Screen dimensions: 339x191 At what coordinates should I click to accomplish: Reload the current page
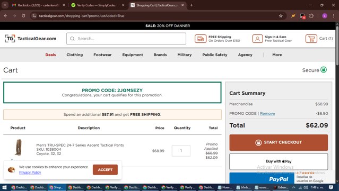23,16
